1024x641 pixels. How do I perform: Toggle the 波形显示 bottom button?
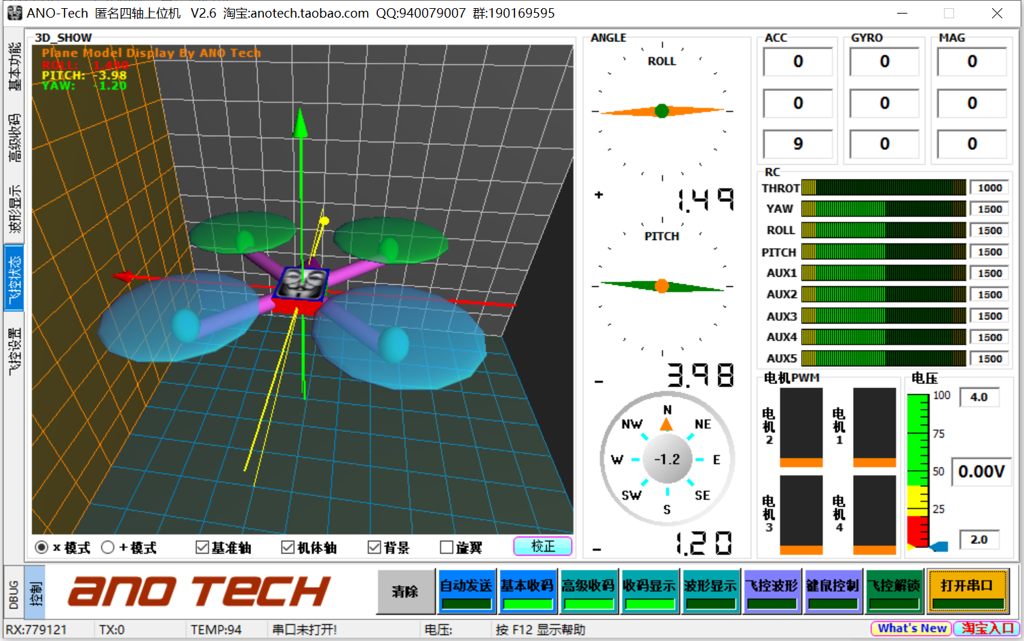click(710, 591)
